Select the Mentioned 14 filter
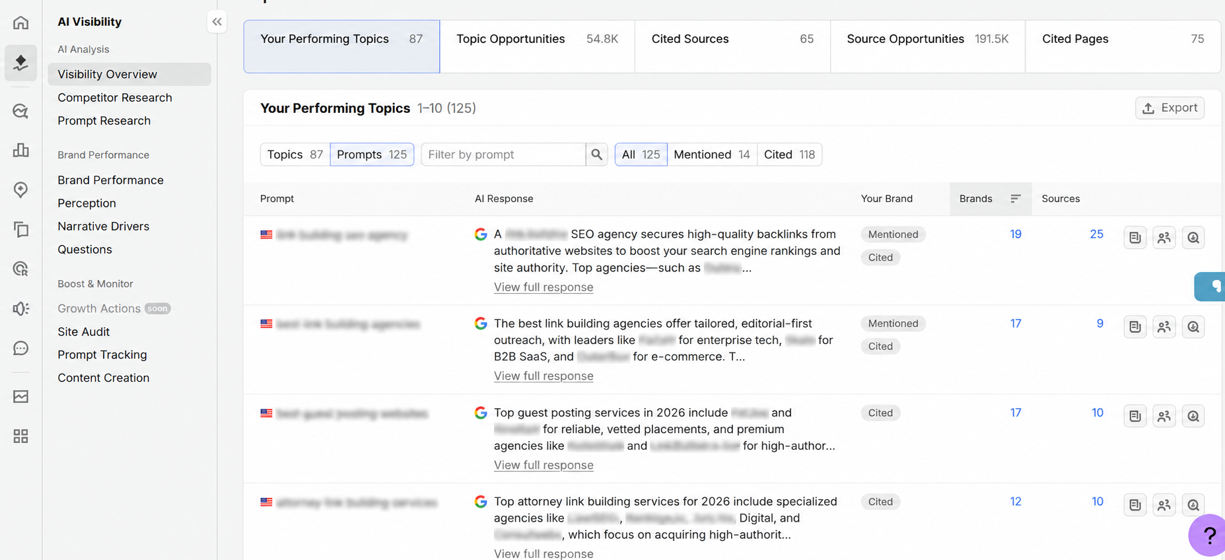 pos(712,155)
